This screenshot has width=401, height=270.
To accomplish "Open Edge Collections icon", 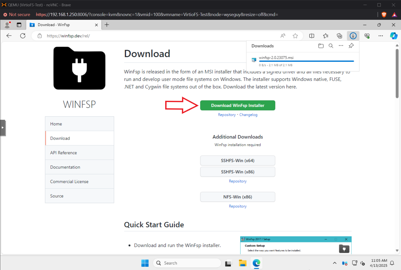I will pyautogui.click(x=339, y=36).
